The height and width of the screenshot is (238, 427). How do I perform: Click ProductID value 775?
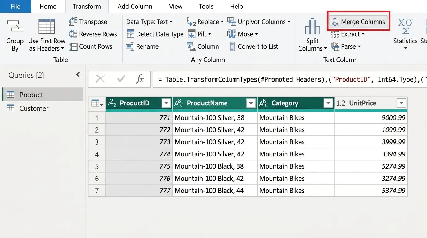click(x=139, y=166)
